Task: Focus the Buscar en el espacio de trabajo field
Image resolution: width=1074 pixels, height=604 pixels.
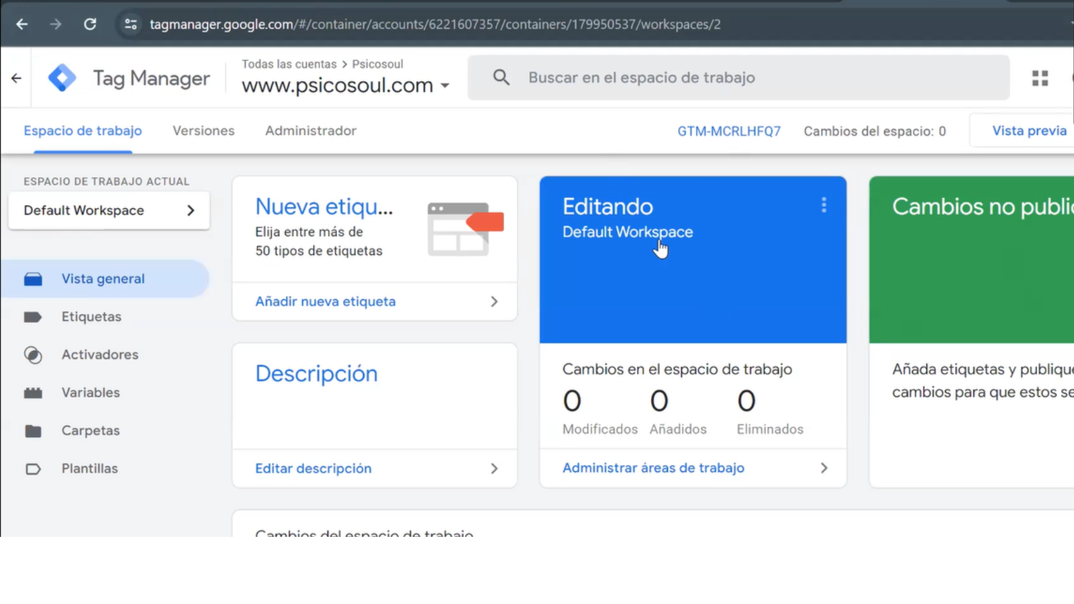Action: coord(738,77)
